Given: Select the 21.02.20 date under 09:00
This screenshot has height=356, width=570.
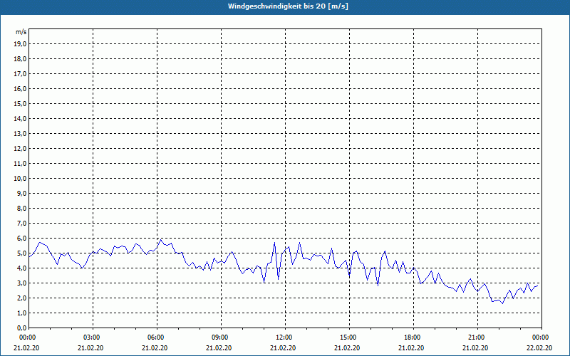Looking at the screenshot, I should [x=219, y=347].
